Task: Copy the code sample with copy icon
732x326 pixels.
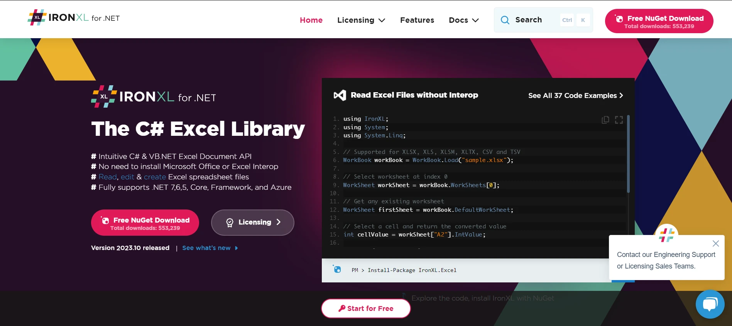Action: pyautogui.click(x=605, y=120)
